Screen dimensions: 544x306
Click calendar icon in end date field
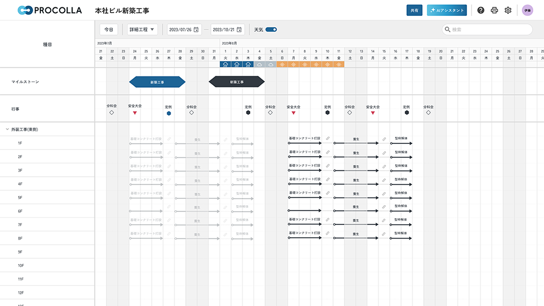coord(239,29)
